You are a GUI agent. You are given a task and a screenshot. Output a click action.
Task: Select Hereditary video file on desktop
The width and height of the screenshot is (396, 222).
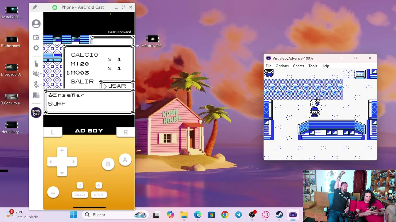[11, 128]
